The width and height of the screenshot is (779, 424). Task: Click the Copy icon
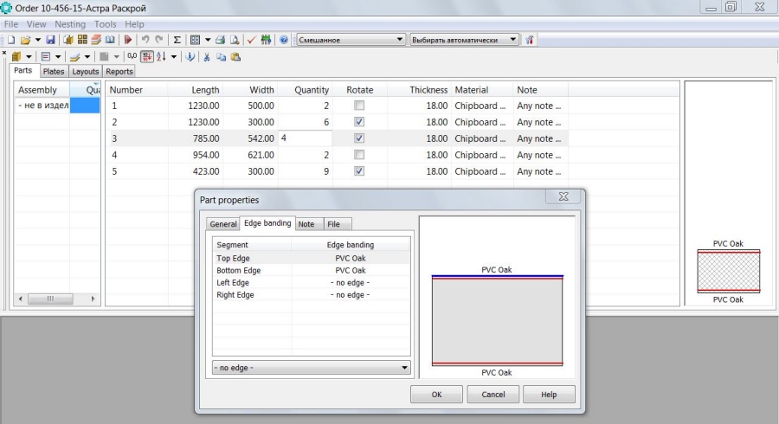click(221, 56)
